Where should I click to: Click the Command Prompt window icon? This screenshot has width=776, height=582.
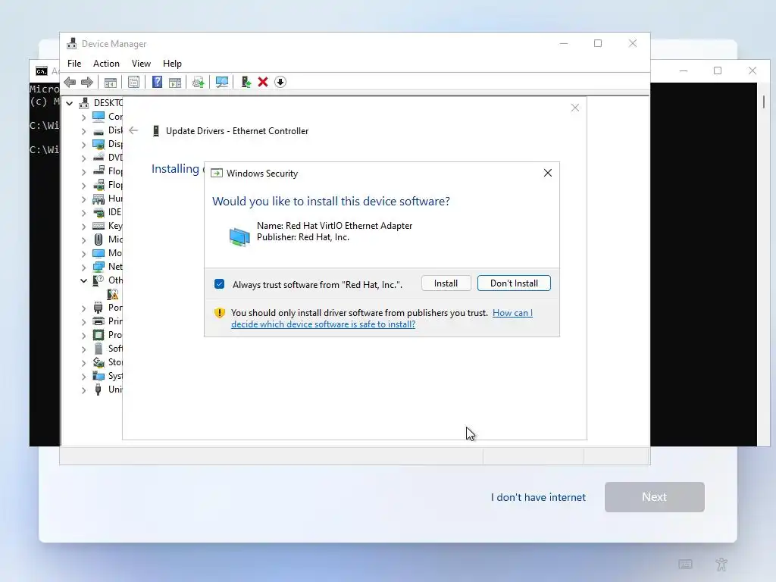pos(42,70)
